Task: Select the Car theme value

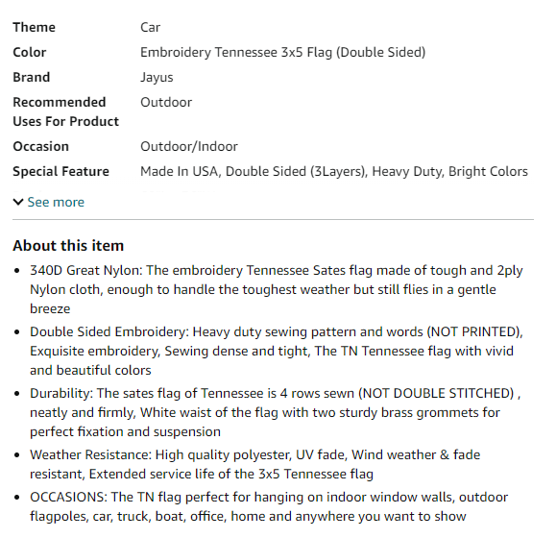Action: (151, 27)
